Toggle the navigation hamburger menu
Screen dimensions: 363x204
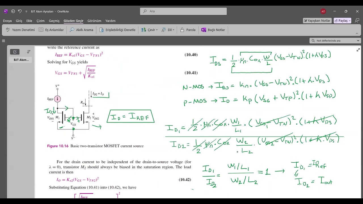[x=3, y=41]
